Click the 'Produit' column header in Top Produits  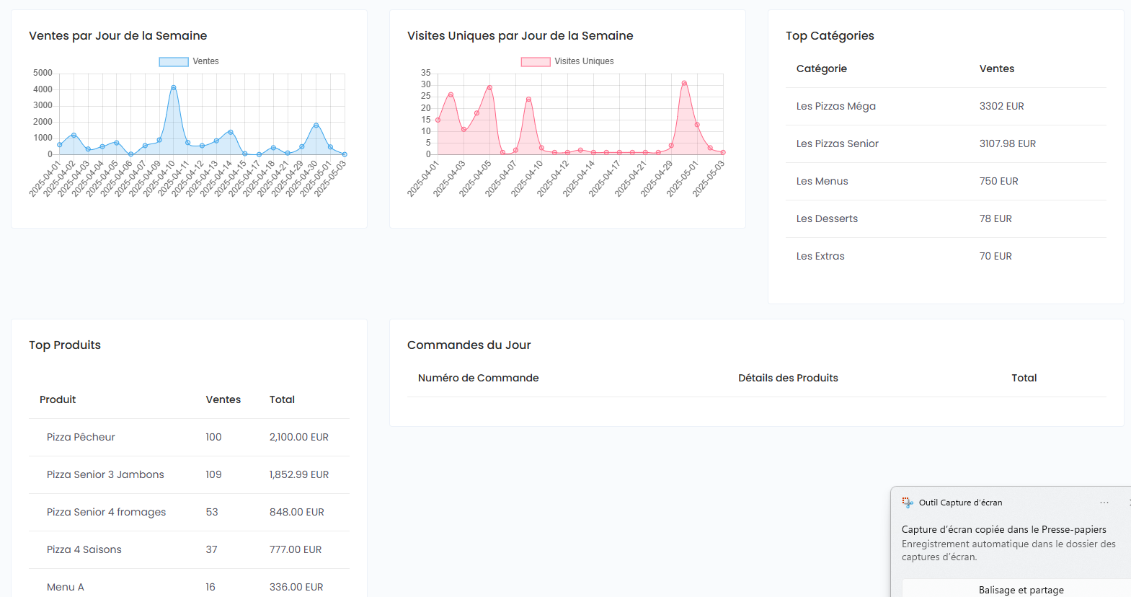(x=58, y=399)
